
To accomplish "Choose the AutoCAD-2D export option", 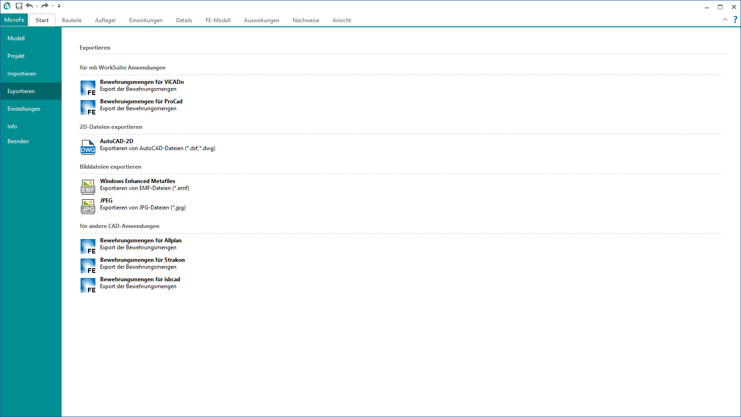I will (x=117, y=141).
